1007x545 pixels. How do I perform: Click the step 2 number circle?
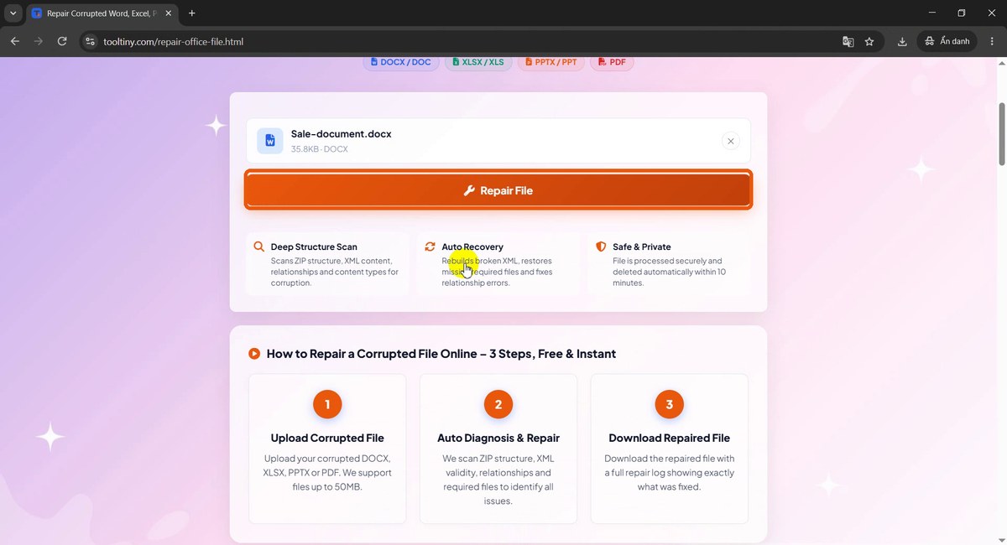(498, 405)
